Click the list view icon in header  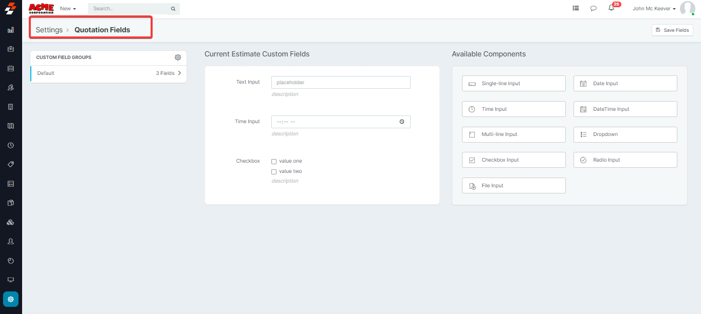(576, 8)
